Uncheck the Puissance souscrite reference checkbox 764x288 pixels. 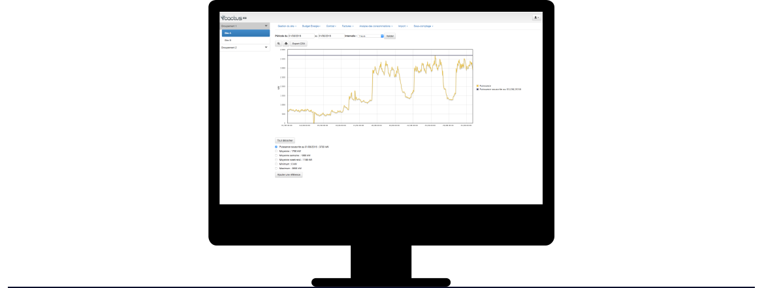point(276,147)
